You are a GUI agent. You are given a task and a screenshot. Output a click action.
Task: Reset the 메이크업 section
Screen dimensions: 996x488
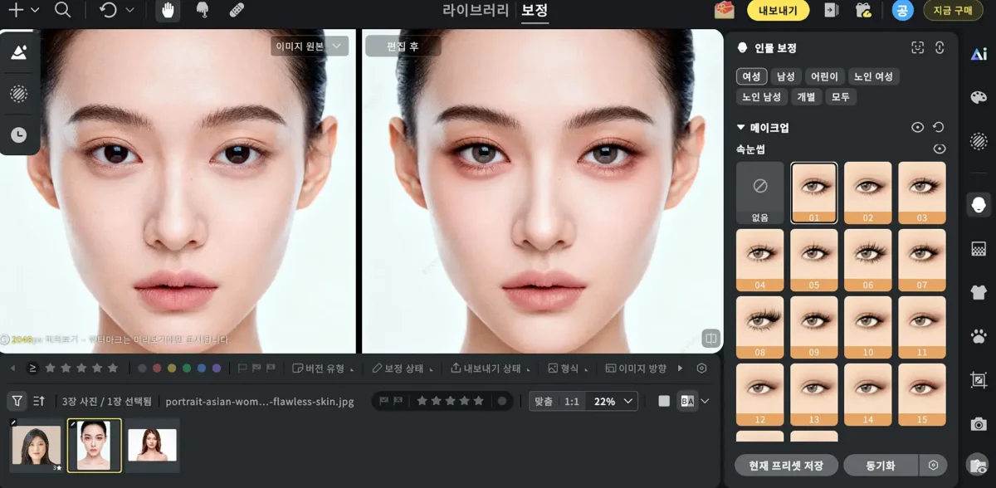(x=939, y=128)
